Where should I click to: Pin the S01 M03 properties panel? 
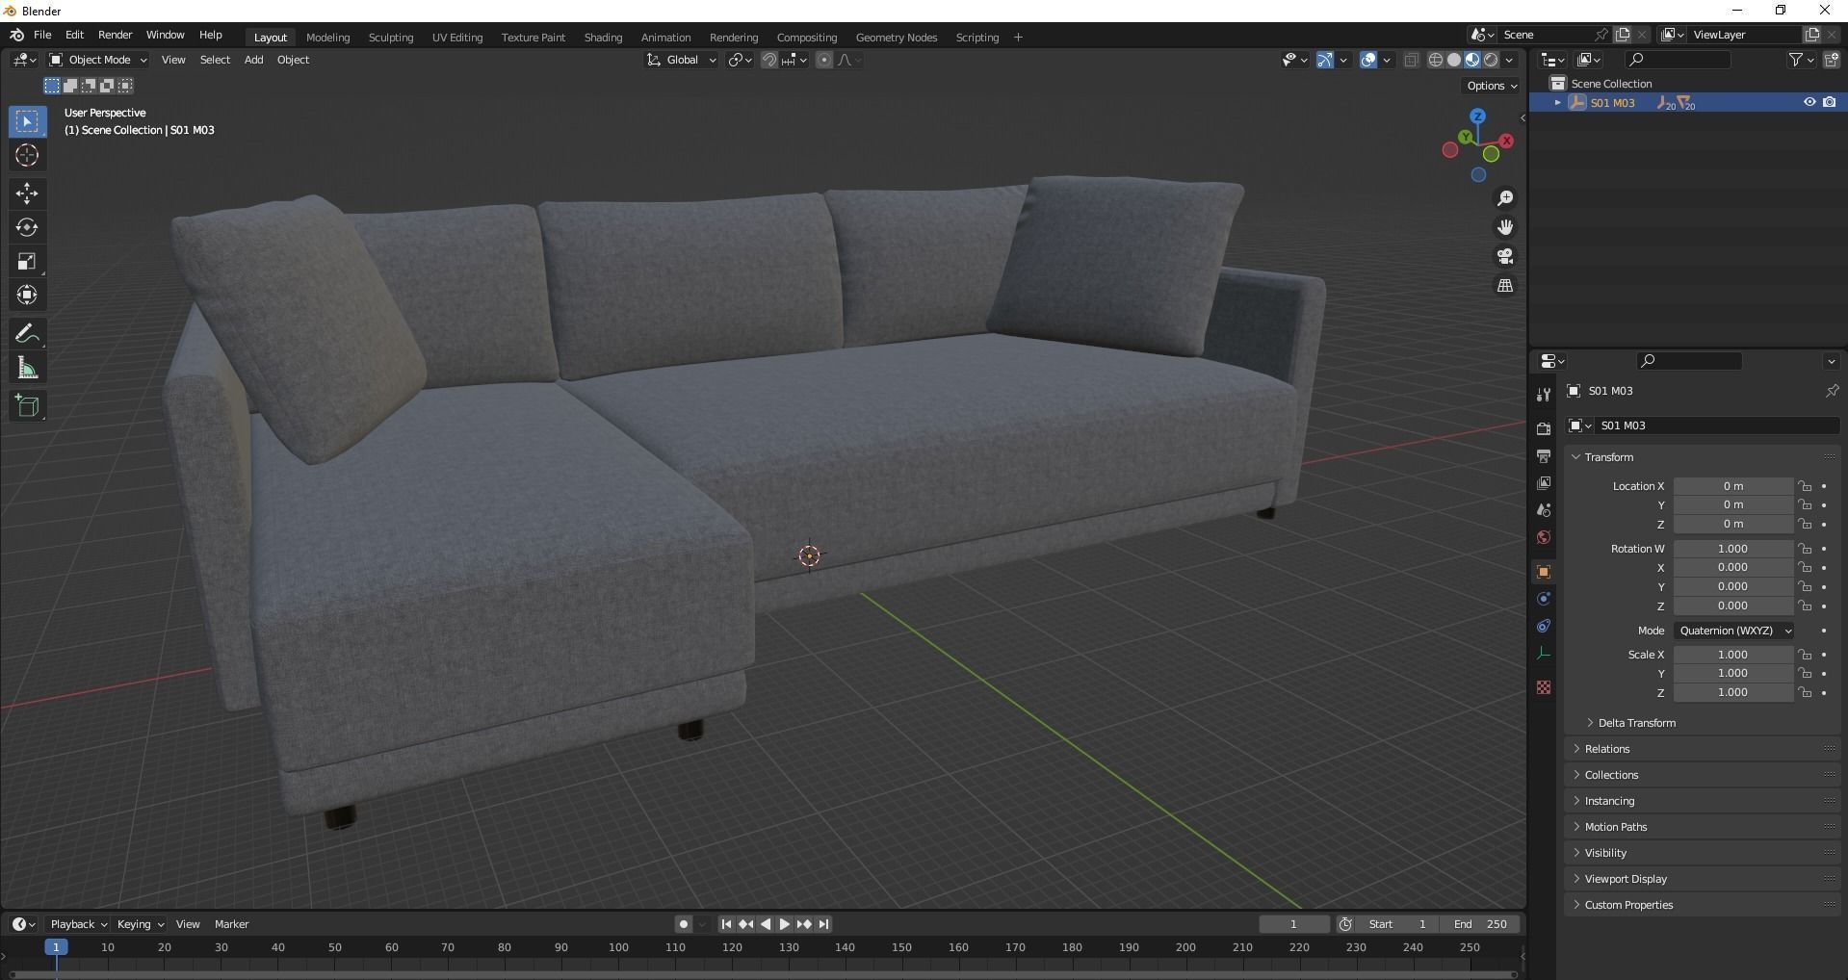1832,391
